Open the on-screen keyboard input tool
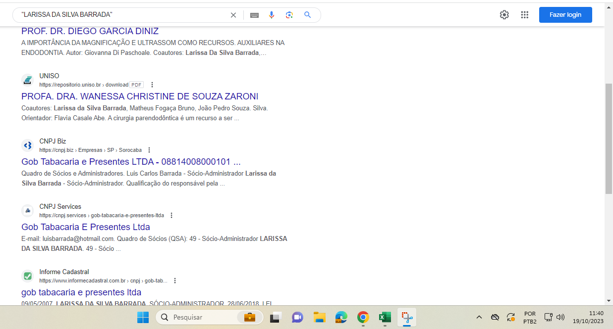This screenshot has height=329, width=613. coord(254,15)
